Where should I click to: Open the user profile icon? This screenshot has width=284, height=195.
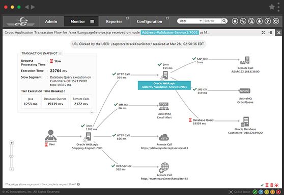(235, 21)
